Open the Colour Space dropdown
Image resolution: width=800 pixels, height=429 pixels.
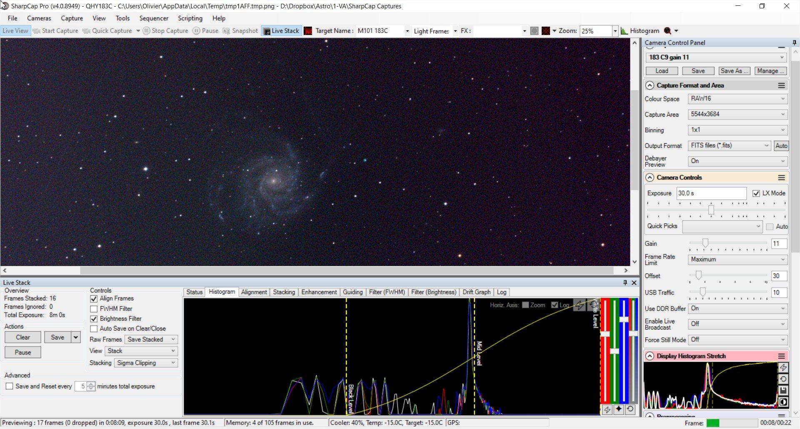[737, 99]
